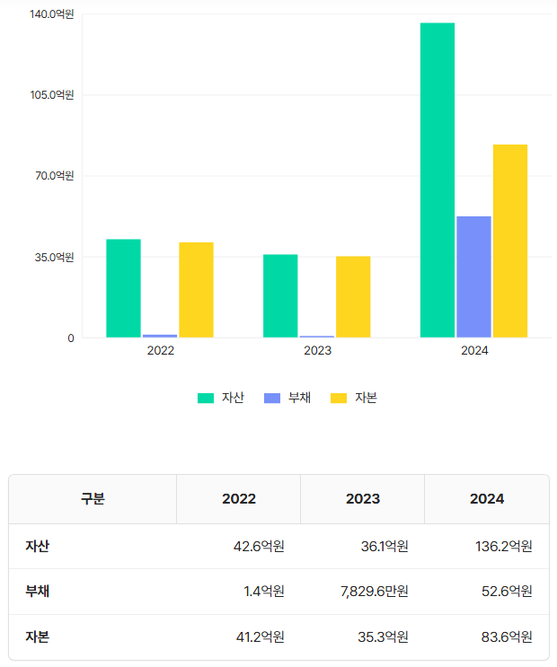The image size is (557, 667).
Task: Click the yellow 자본 bar for 2024
Action: click(510, 241)
